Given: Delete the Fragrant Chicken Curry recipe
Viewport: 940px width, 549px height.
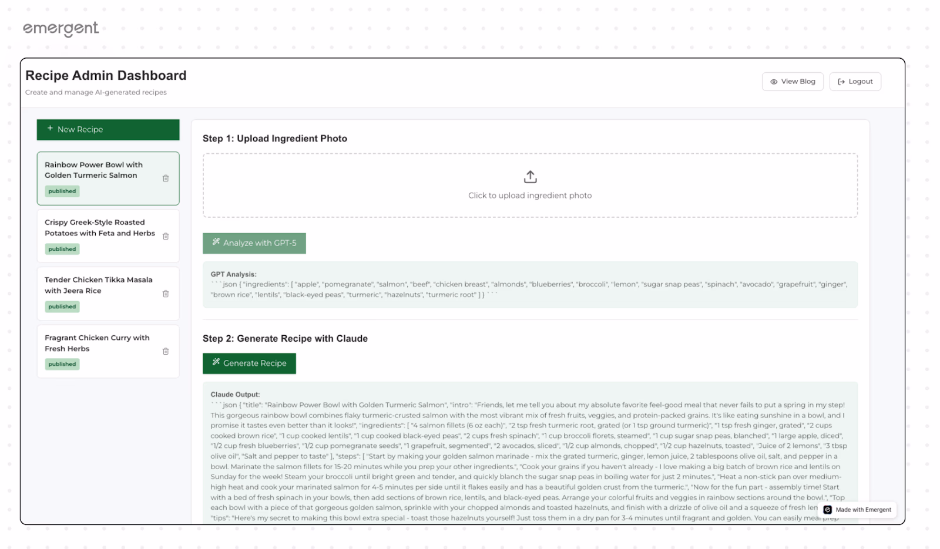Looking at the screenshot, I should point(166,351).
